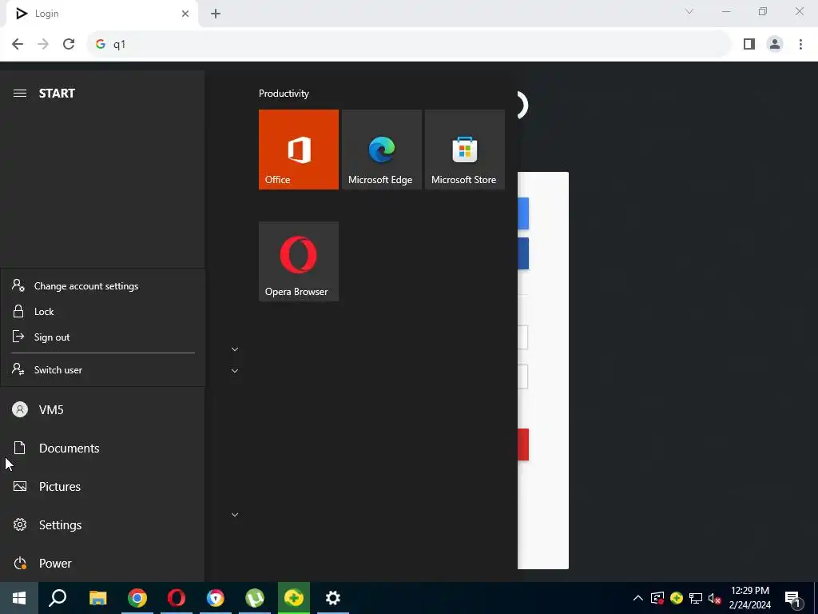Screen dimensions: 818x614
Task: Open the green plus app on taskbar
Action: click(x=294, y=598)
